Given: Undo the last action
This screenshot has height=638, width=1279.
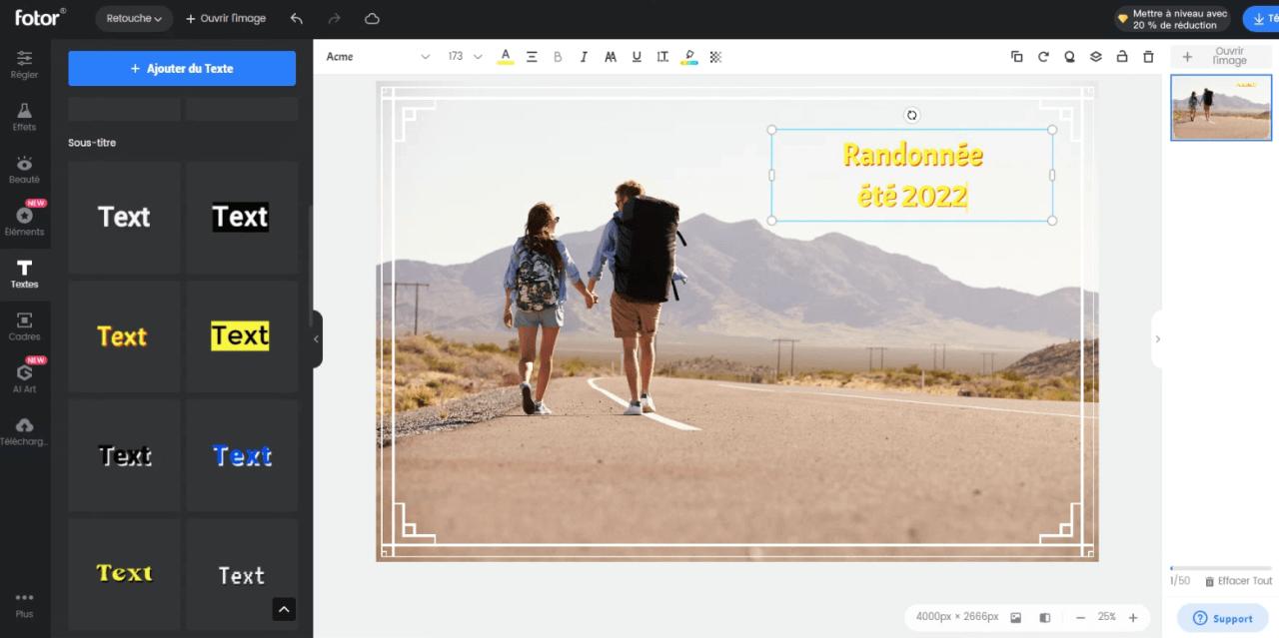Looking at the screenshot, I should 296,18.
